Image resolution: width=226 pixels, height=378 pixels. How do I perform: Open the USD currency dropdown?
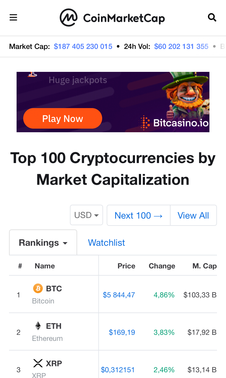pyautogui.click(x=86, y=215)
